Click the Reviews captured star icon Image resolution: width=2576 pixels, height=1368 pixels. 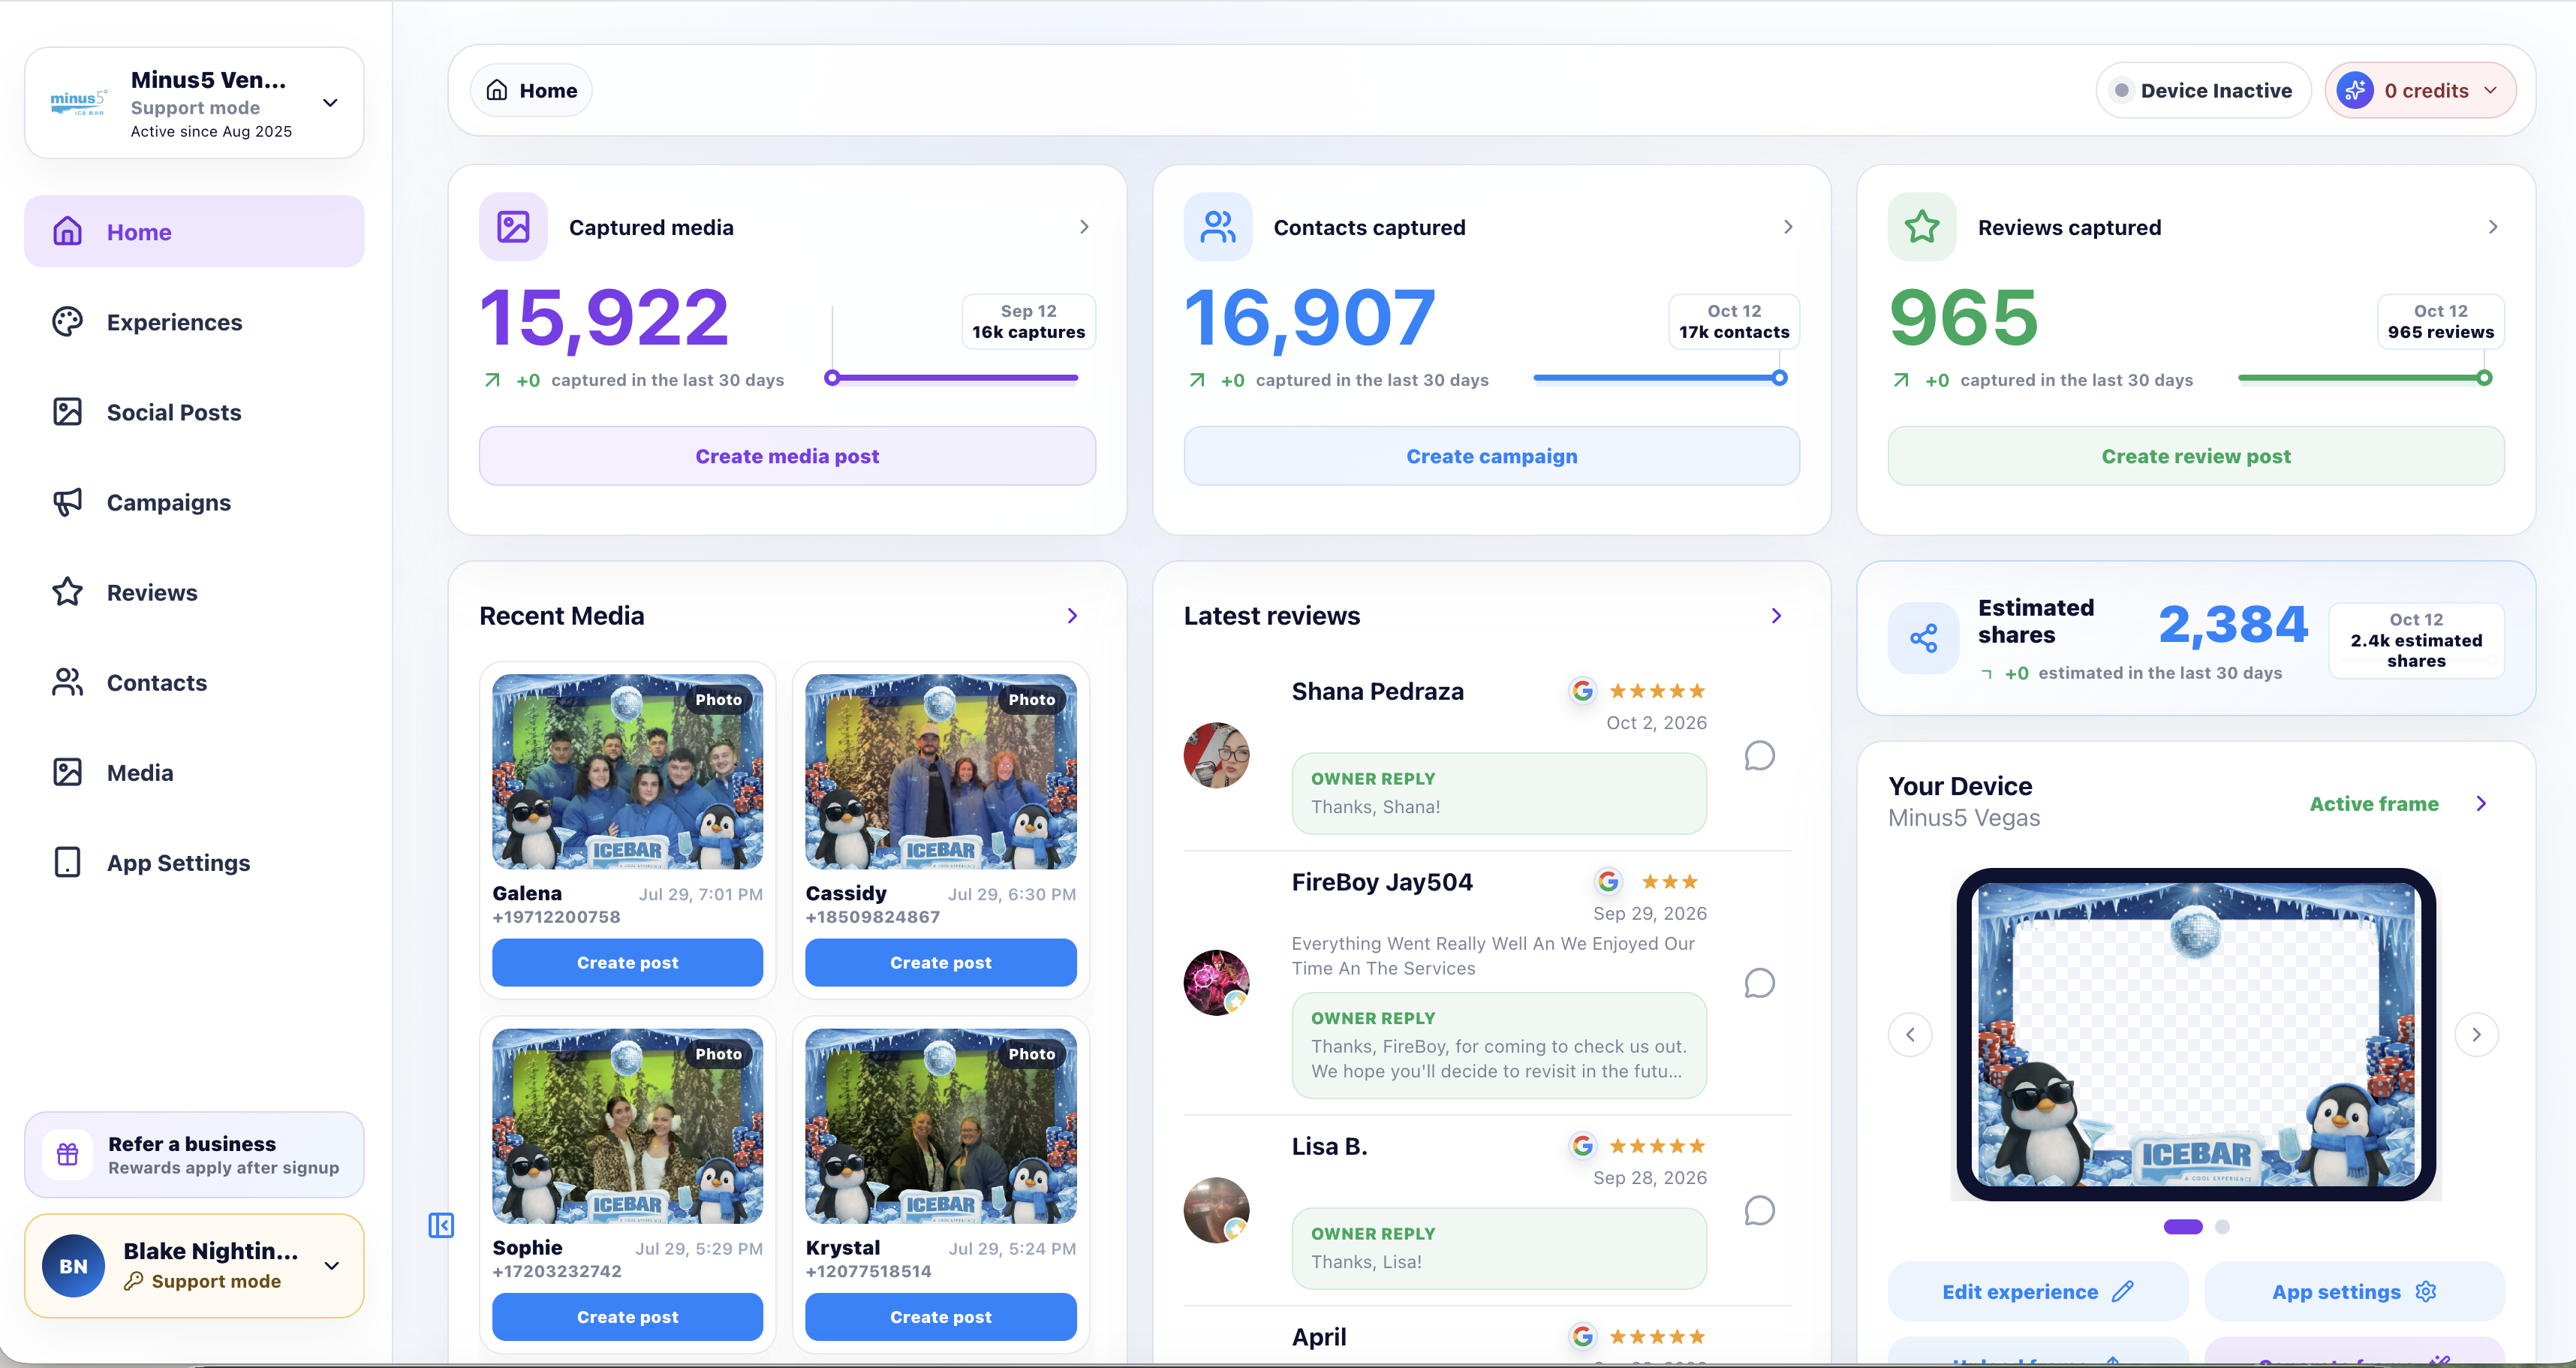[1921, 227]
